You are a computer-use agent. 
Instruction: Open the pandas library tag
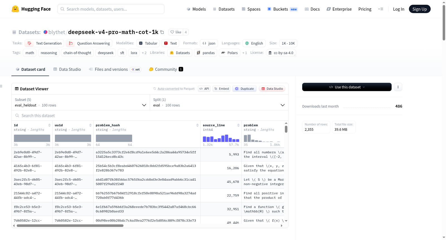pos(206,53)
